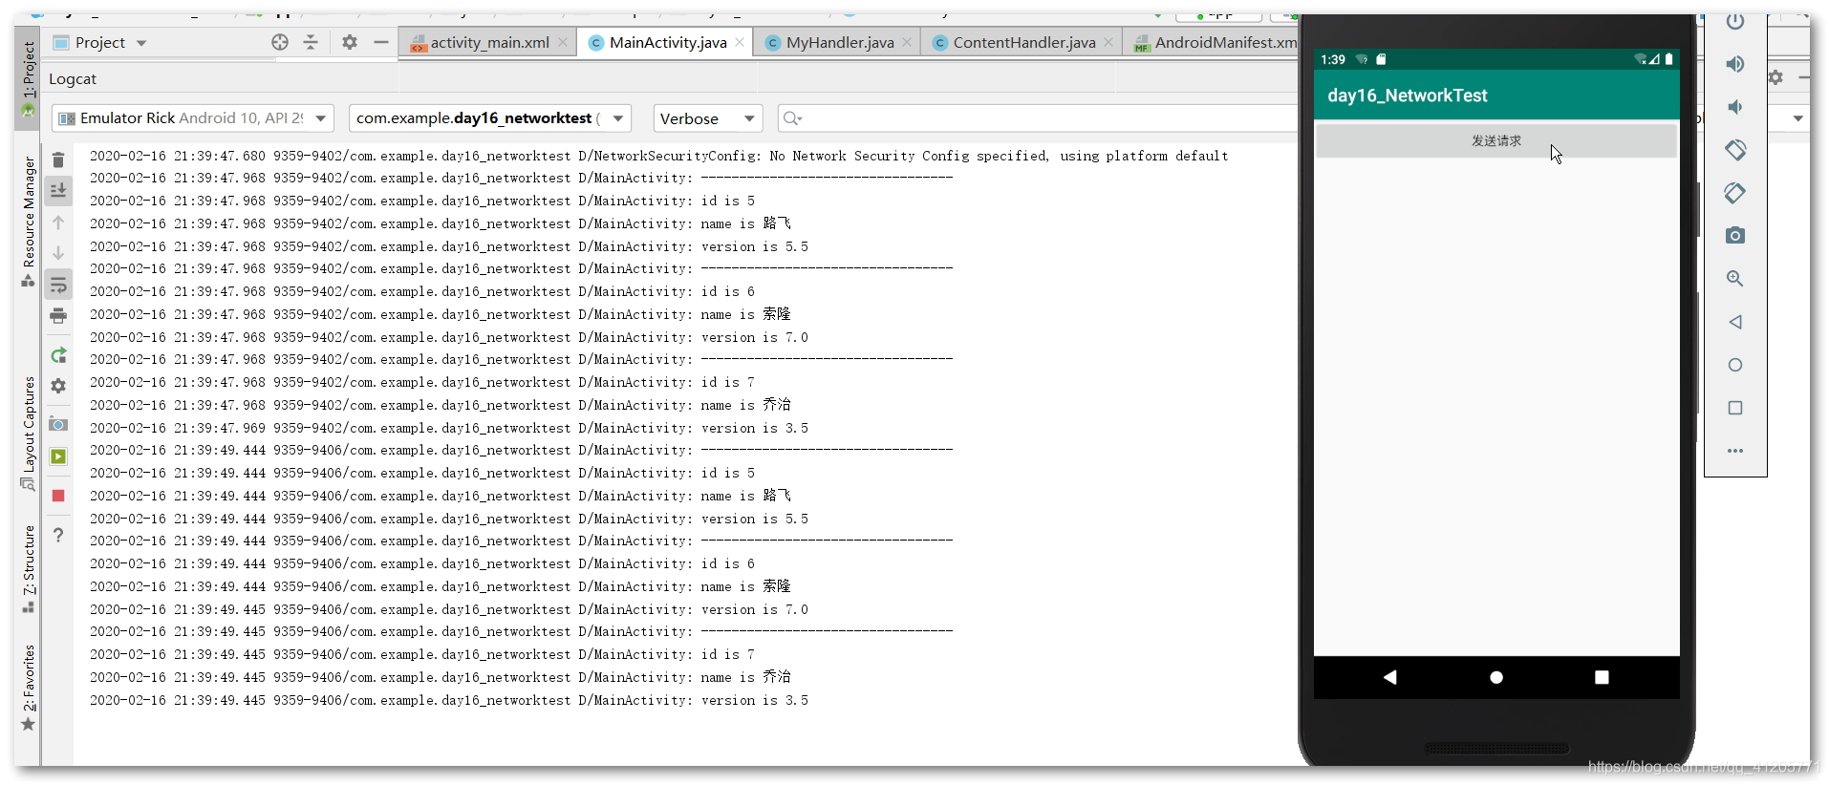This screenshot has height=785, width=1829.
Task: Click emulator power button
Action: (x=1735, y=22)
